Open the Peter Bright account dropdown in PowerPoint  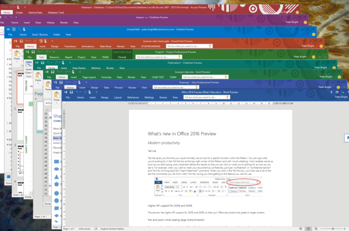(x=316, y=46)
